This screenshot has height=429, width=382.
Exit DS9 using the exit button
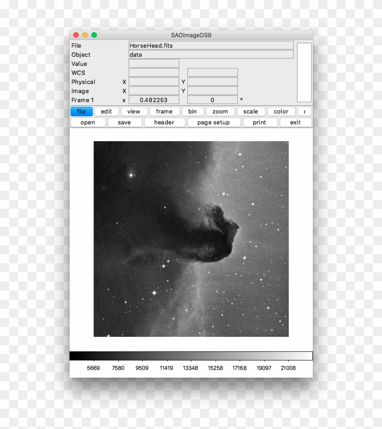tap(296, 122)
